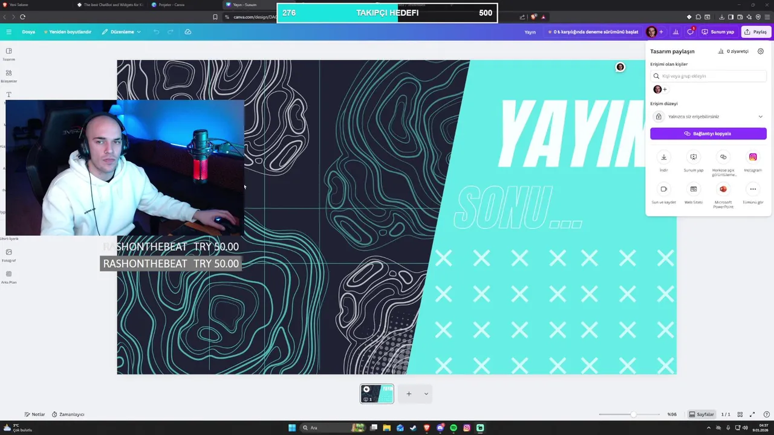Select the Web Sitesi option
This screenshot has height=435, width=774.
click(x=694, y=193)
